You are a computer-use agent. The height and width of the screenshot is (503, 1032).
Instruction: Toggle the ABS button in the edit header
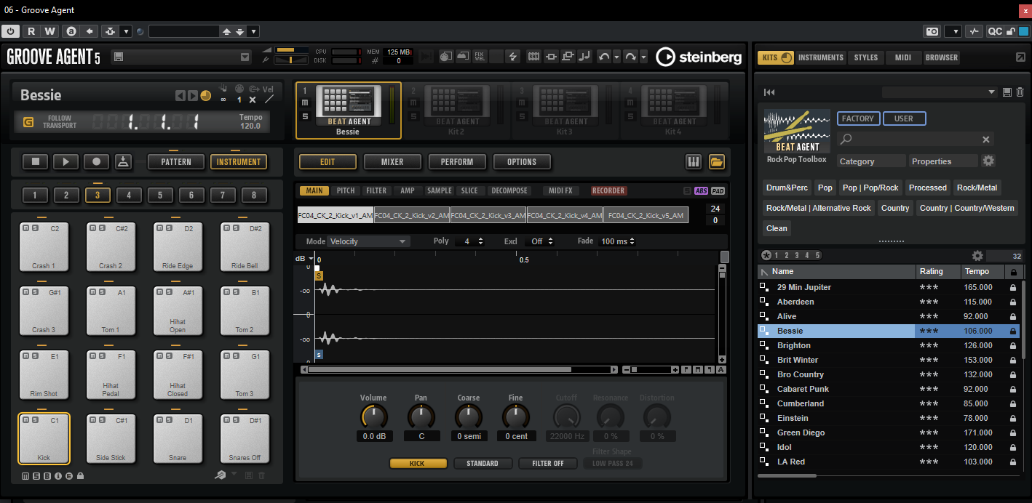click(x=701, y=191)
